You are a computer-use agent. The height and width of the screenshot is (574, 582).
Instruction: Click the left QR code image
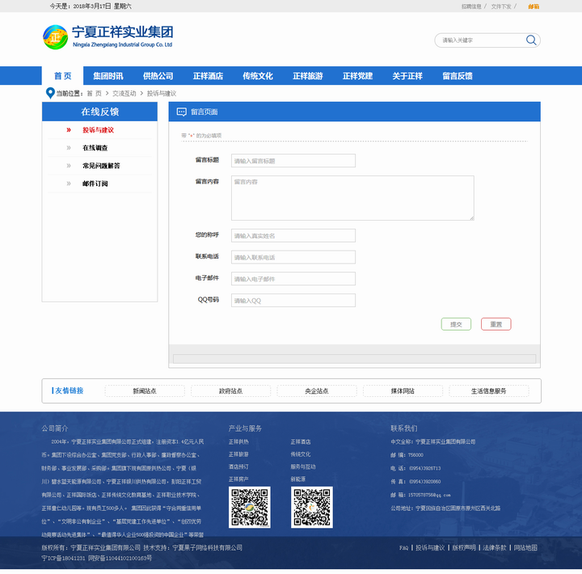coord(250,507)
